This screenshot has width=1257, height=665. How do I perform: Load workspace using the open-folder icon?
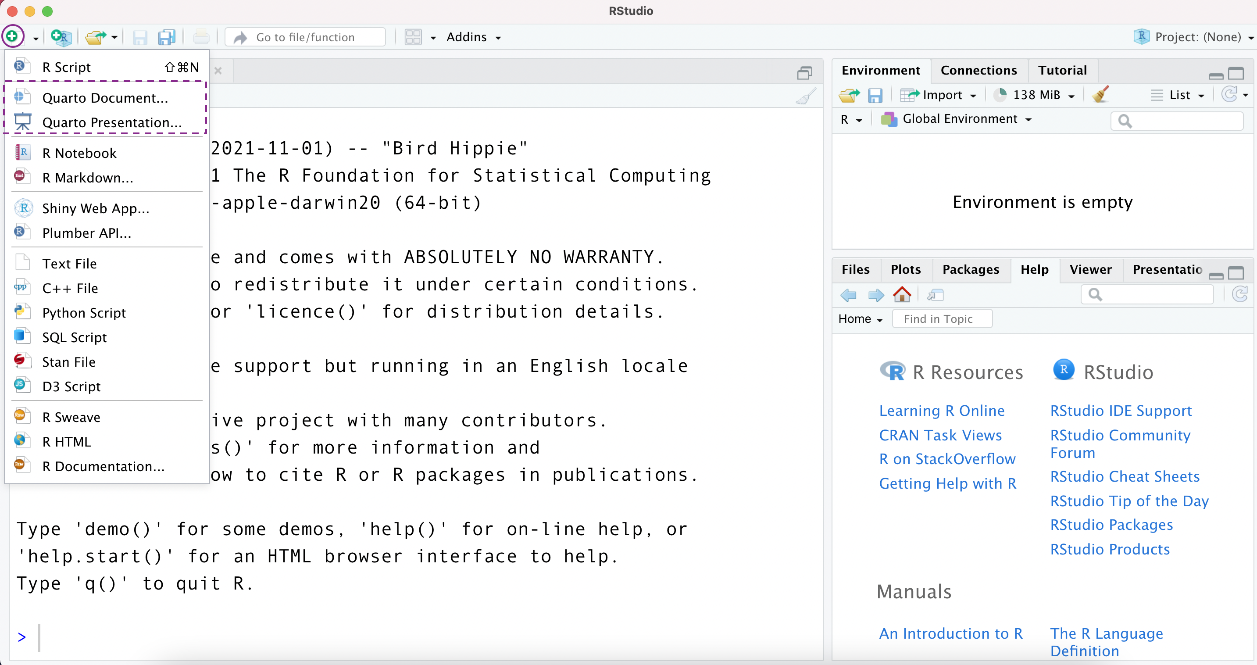coord(848,95)
